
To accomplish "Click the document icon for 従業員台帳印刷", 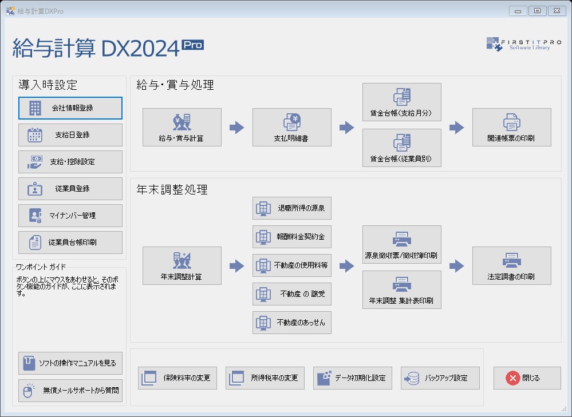I will click(x=35, y=243).
